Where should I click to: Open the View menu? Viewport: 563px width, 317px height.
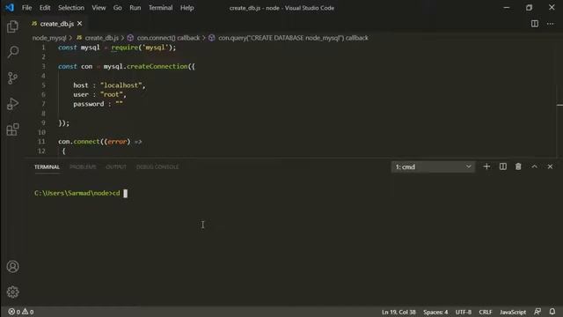[99, 8]
